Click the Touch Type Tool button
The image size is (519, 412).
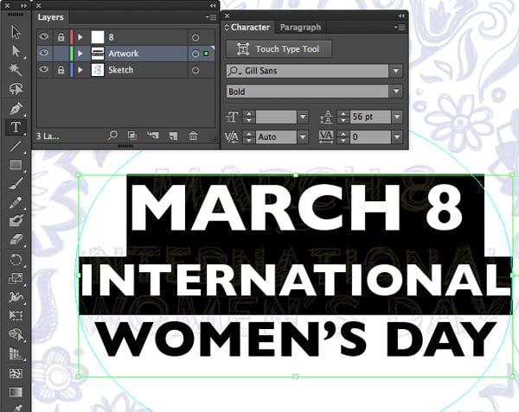coord(279,49)
